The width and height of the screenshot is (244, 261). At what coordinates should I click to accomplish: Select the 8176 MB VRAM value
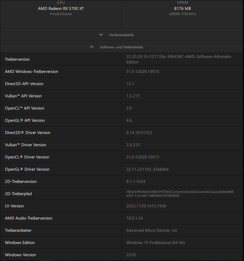click(183, 8)
